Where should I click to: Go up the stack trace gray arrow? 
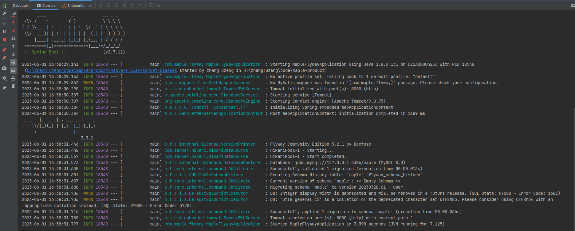click(13, 46)
